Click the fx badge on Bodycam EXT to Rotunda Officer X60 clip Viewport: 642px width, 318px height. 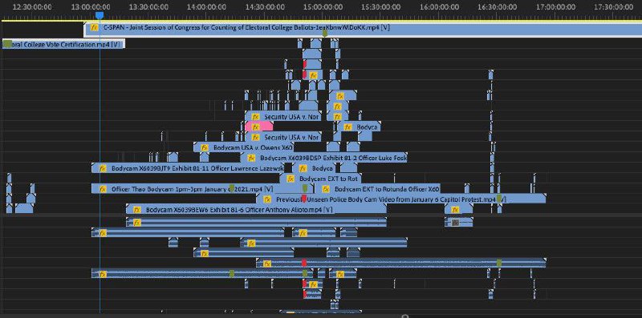pyautogui.click(x=326, y=189)
